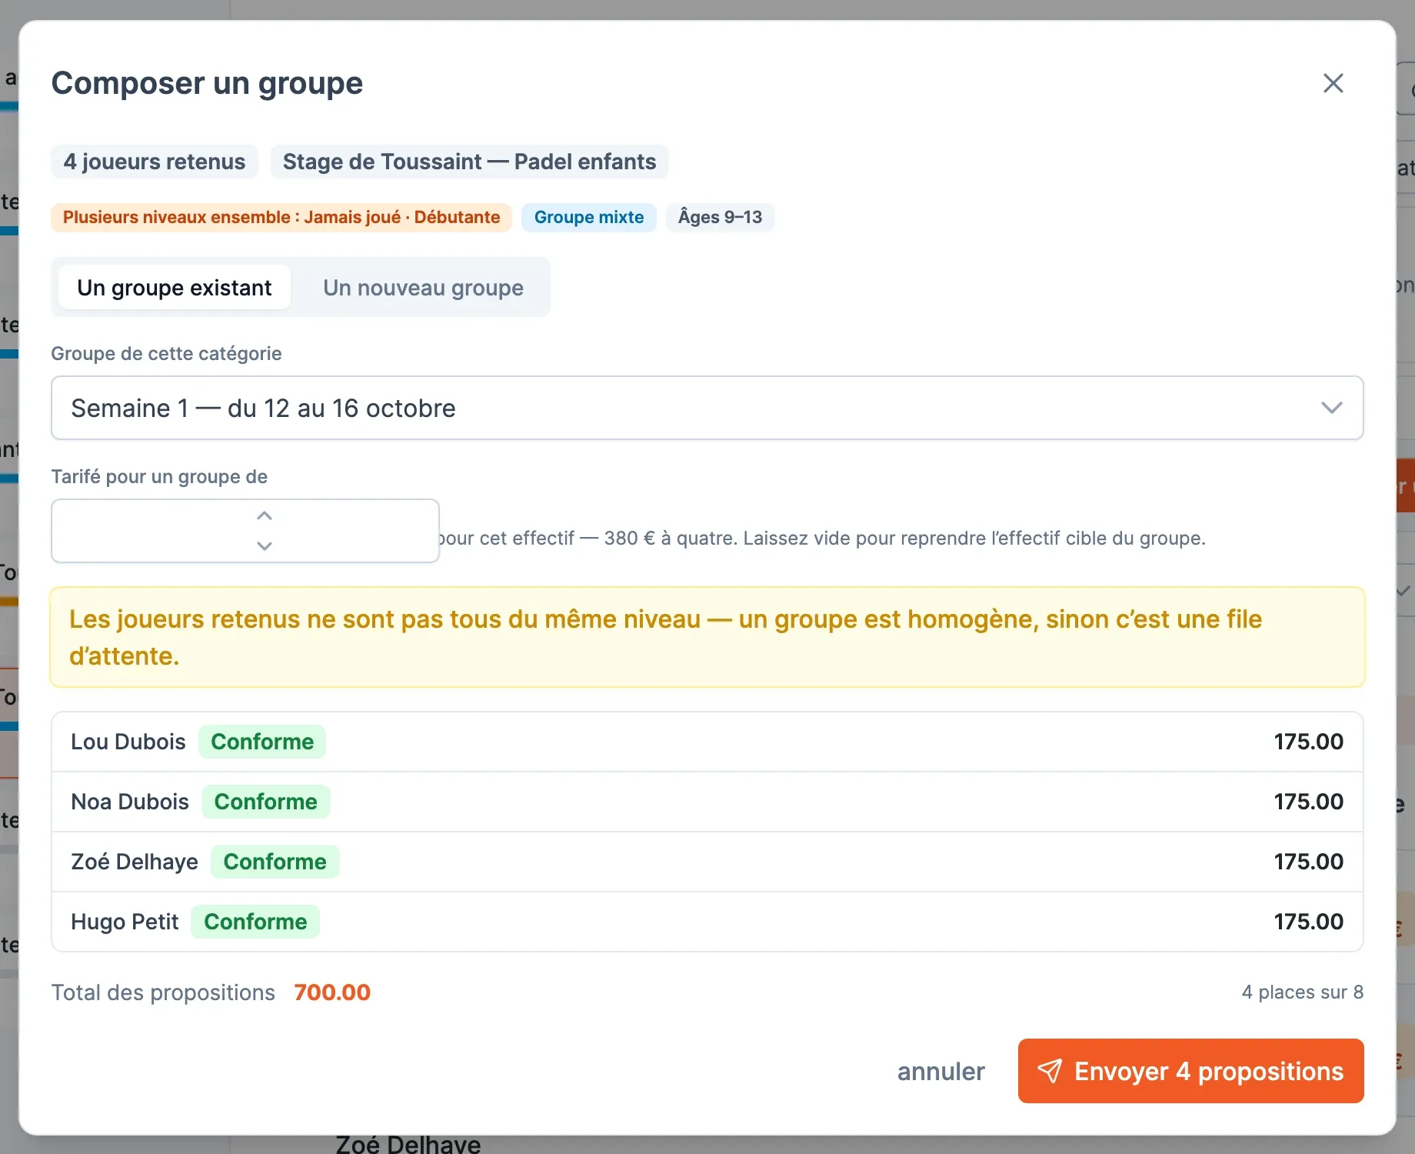
Task: Switch to Un groupe existant tab
Action: [175, 288]
